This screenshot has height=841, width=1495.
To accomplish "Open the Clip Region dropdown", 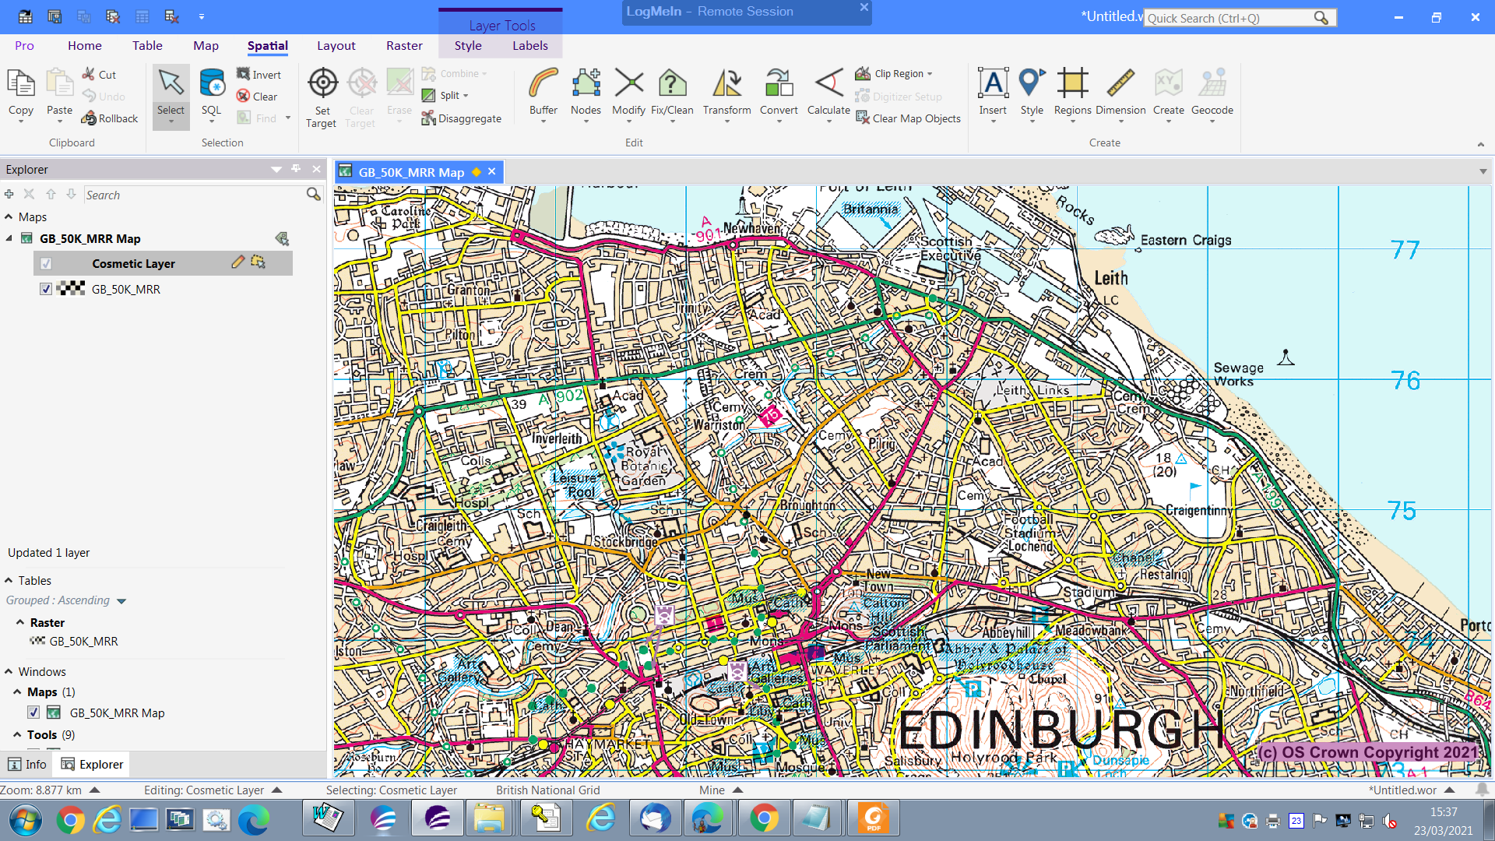I will click(x=930, y=73).
